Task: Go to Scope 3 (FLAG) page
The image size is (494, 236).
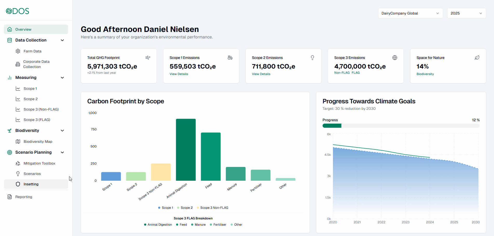Action: 37,120
